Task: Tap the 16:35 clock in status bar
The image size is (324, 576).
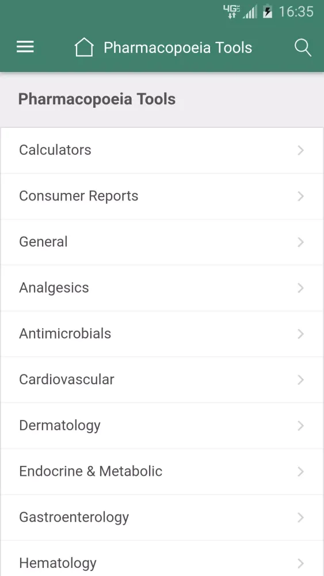Action: 296,12
